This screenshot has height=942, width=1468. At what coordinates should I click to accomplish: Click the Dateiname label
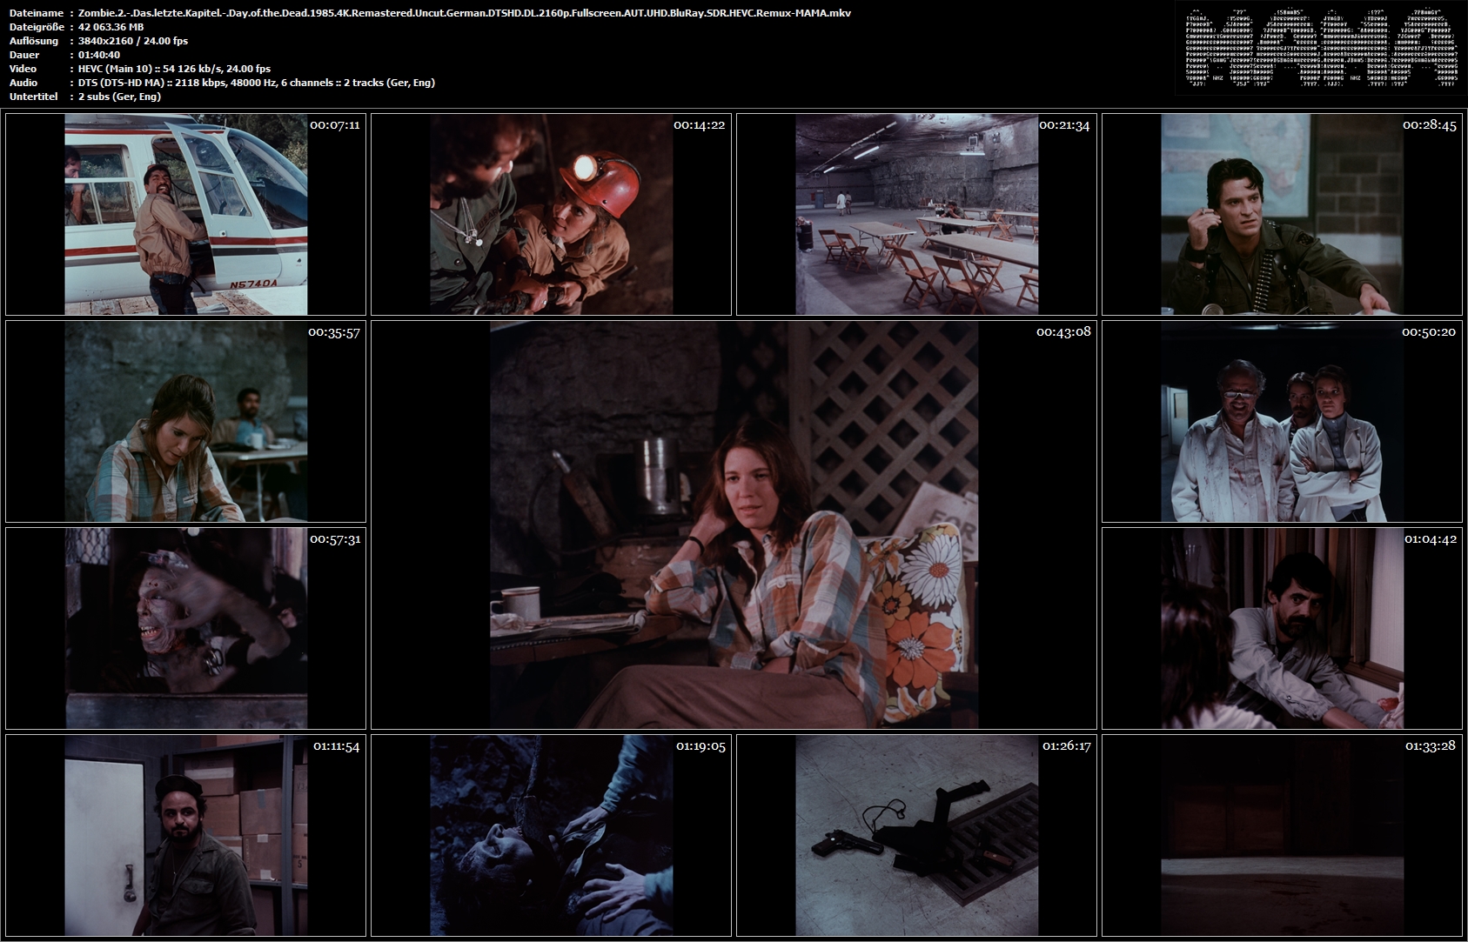[x=36, y=13]
